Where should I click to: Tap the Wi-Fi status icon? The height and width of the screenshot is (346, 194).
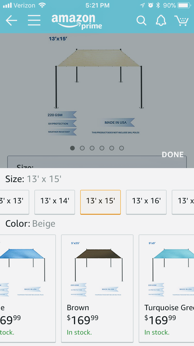coord(42,5)
